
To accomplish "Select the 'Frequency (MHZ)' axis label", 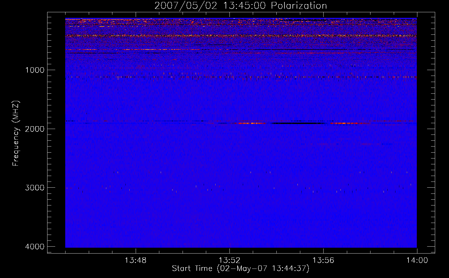I will [x=16, y=133].
